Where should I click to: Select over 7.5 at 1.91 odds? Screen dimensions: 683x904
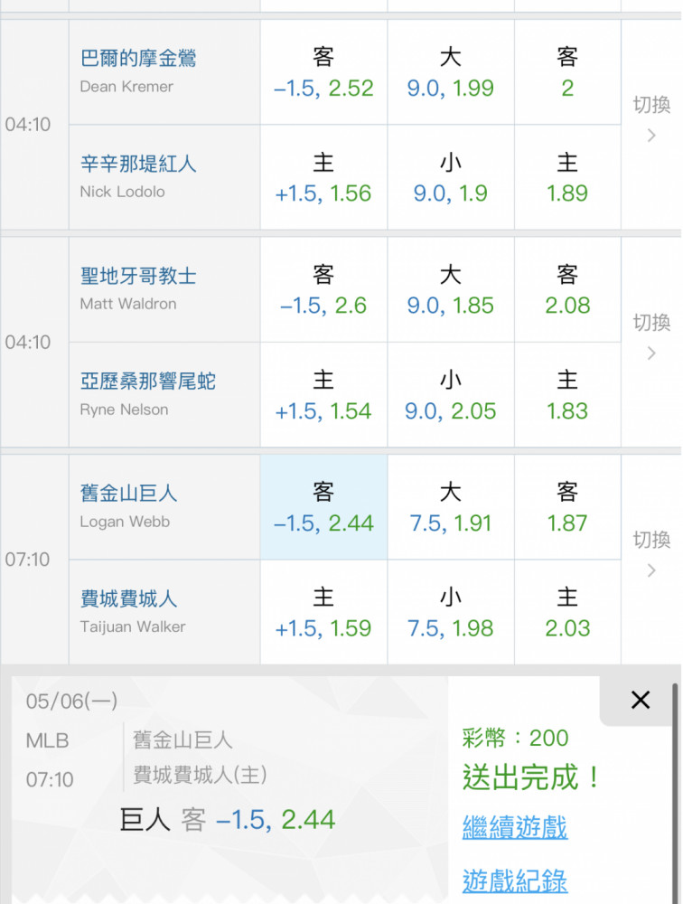click(450, 507)
